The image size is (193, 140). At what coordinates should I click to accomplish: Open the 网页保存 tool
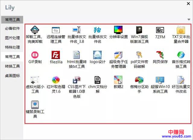[160, 55]
